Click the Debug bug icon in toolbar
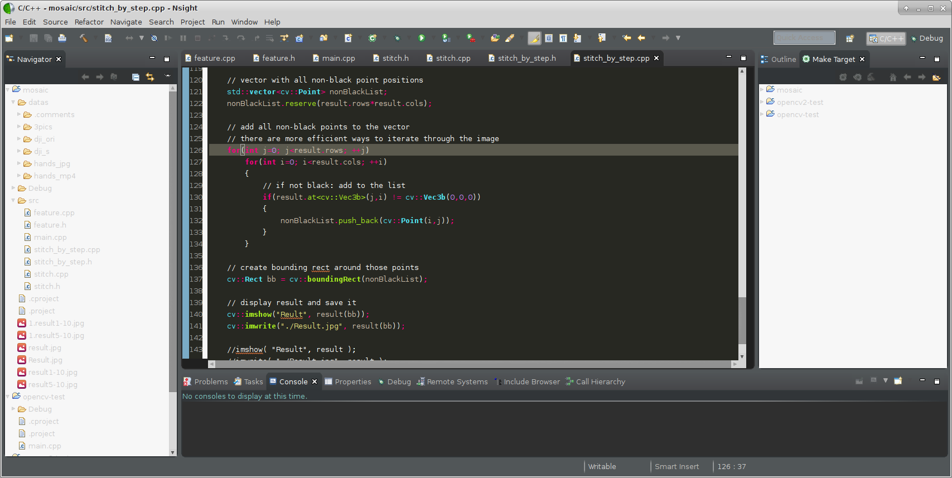The width and height of the screenshot is (952, 478). (397, 38)
